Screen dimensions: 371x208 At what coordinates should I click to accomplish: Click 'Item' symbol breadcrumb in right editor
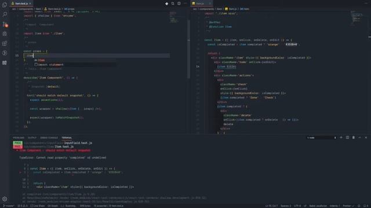pos(245,9)
